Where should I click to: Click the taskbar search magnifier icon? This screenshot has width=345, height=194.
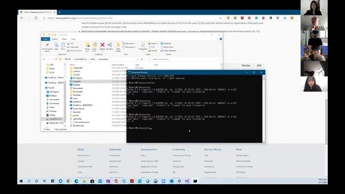coord(29,181)
